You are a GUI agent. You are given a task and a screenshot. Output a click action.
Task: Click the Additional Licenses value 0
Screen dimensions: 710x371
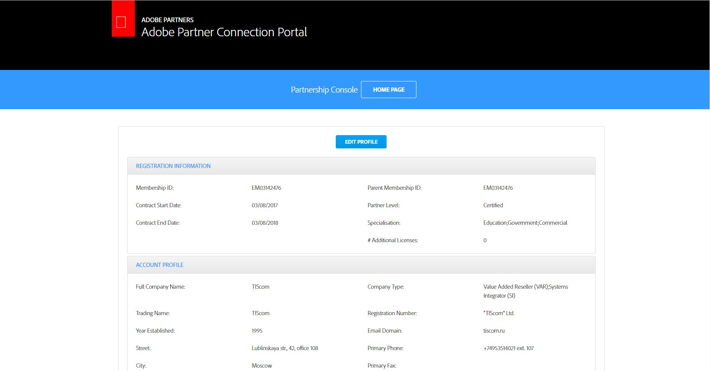(x=485, y=240)
